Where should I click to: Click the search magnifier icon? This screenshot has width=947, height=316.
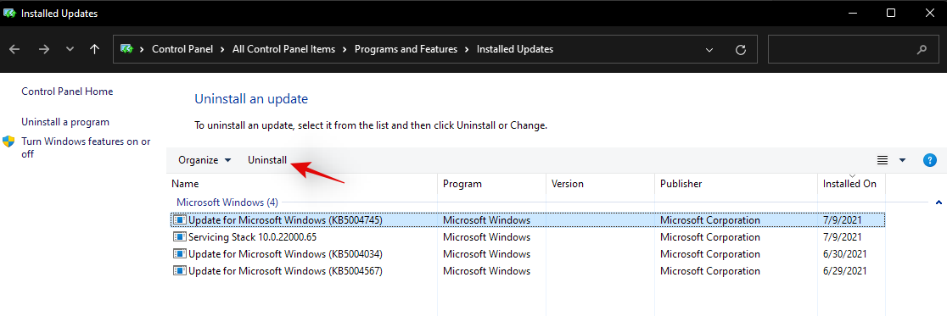[x=922, y=49]
